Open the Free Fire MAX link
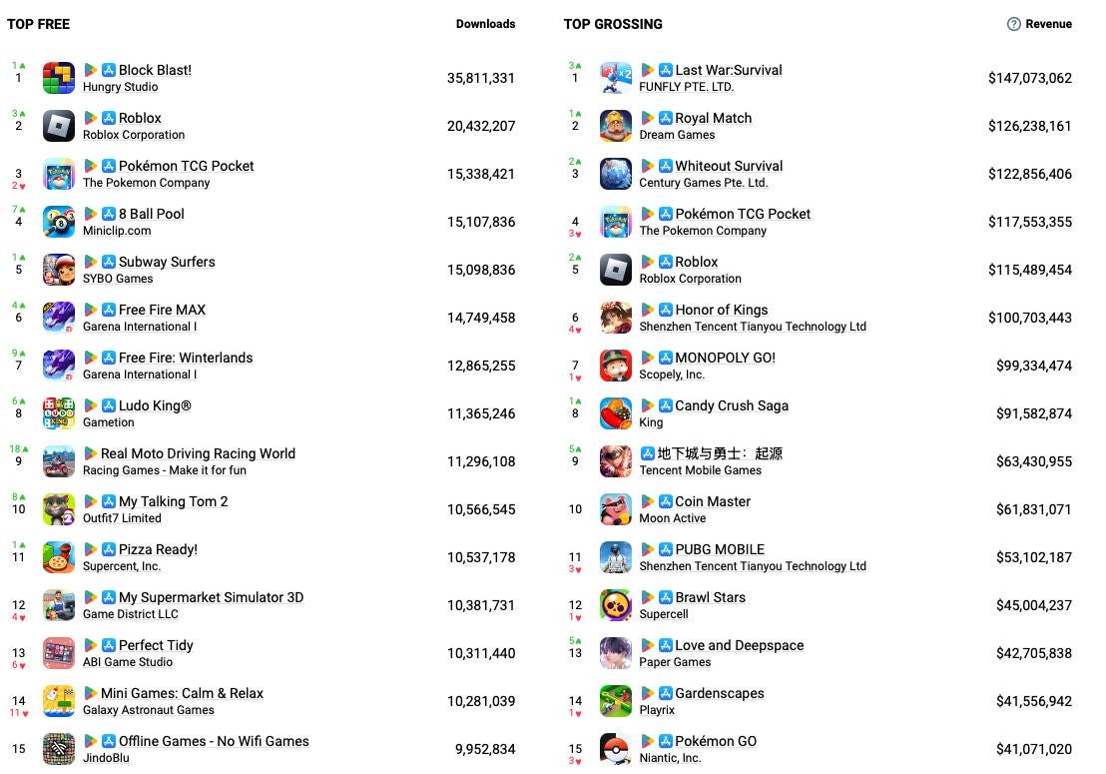1106x774 pixels. pos(162,310)
